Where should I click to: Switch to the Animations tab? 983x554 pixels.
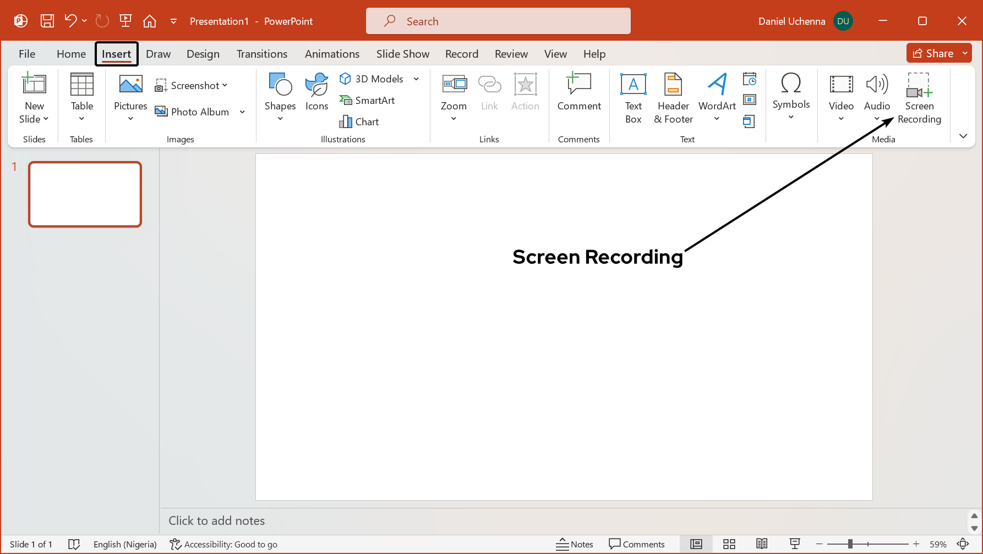pos(332,53)
